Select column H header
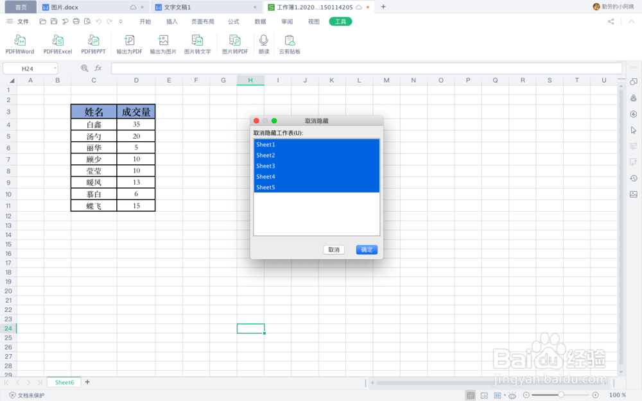This screenshot has width=642, height=401. click(250, 81)
